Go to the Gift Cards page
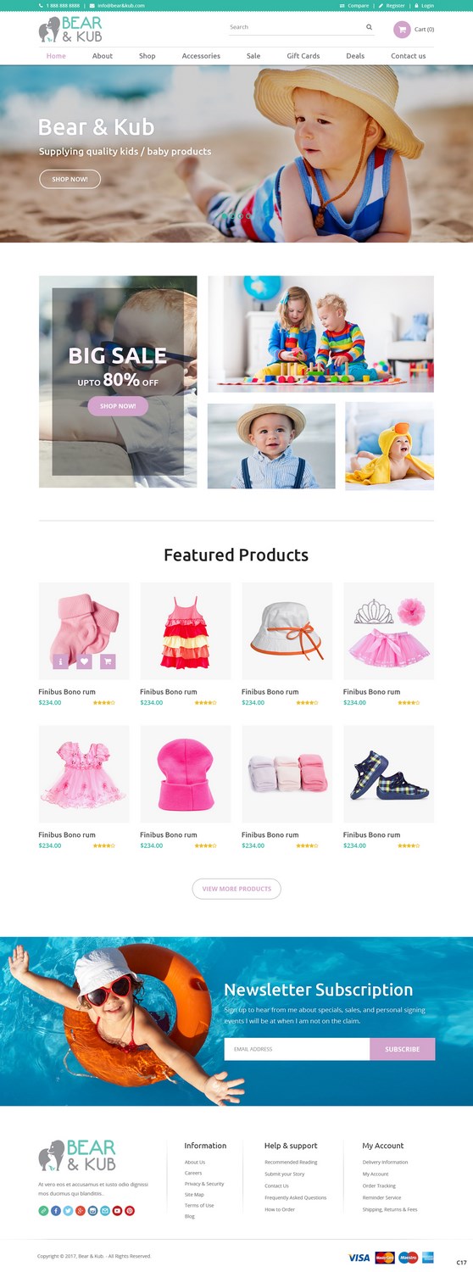This screenshot has width=473, height=1272. tap(303, 56)
